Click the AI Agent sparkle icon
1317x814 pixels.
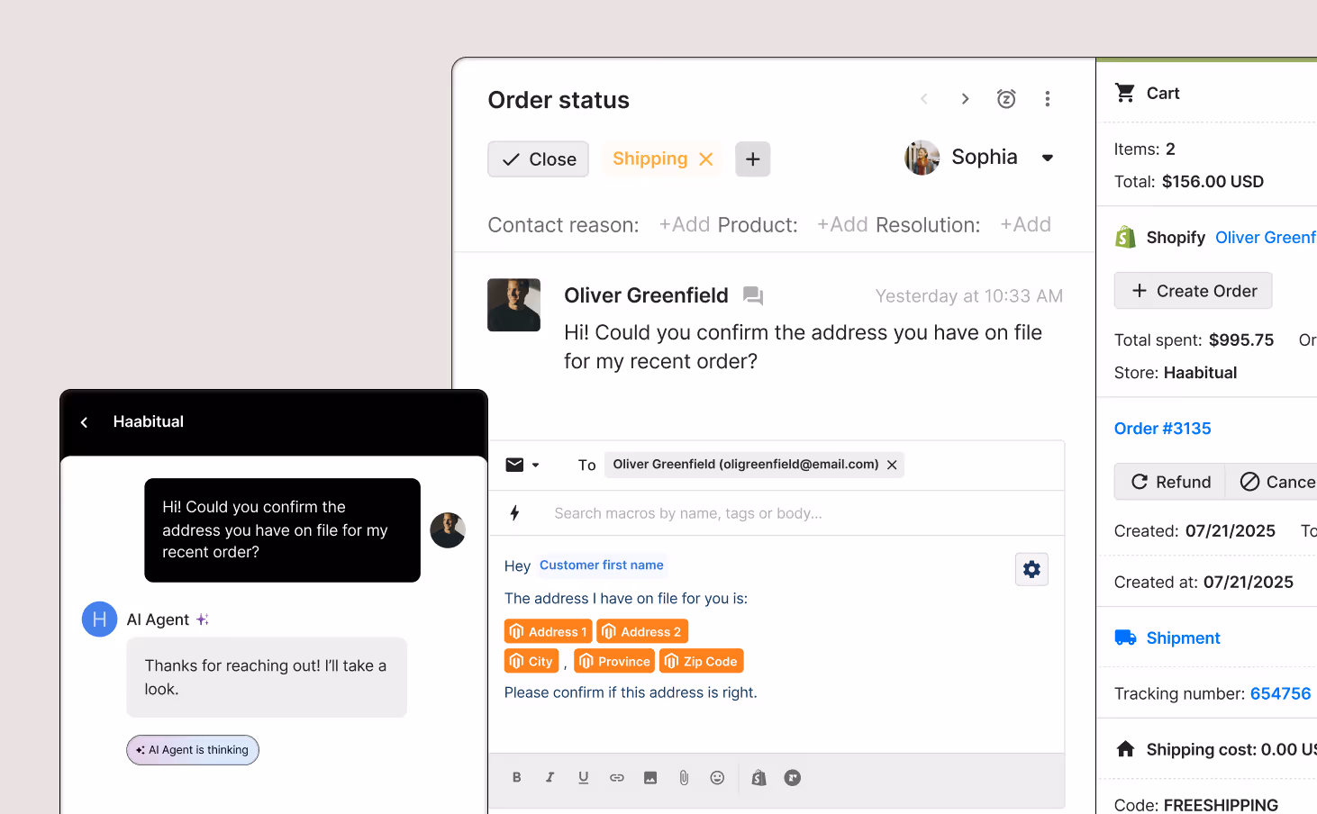click(203, 620)
